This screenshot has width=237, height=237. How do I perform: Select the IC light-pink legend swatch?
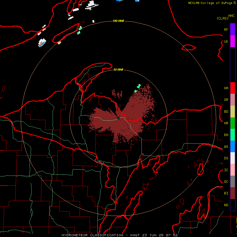click(x=233, y=170)
